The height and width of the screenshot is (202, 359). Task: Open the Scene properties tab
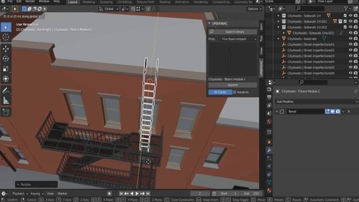269,113
